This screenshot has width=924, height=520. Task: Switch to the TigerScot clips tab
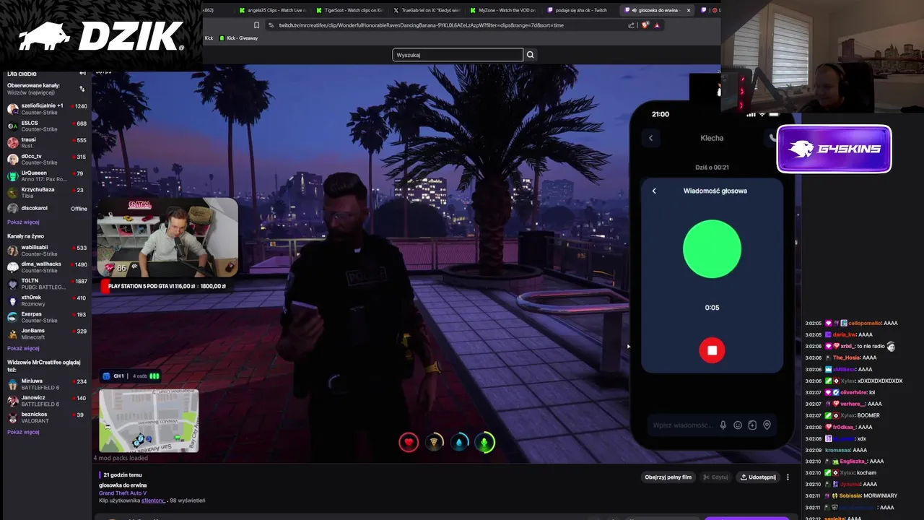tap(349, 10)
